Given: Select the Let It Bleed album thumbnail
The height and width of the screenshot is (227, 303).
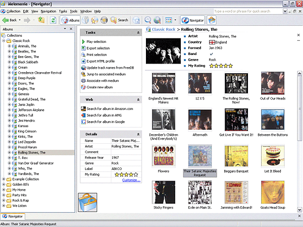Looking at the screenshot, I should 273,156.
